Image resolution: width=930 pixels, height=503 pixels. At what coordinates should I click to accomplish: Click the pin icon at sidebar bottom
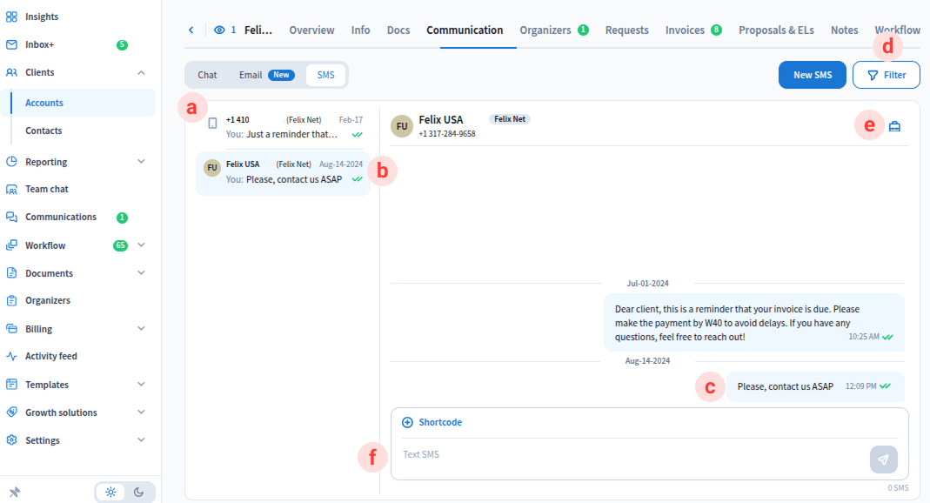click(x=15, y=492)
